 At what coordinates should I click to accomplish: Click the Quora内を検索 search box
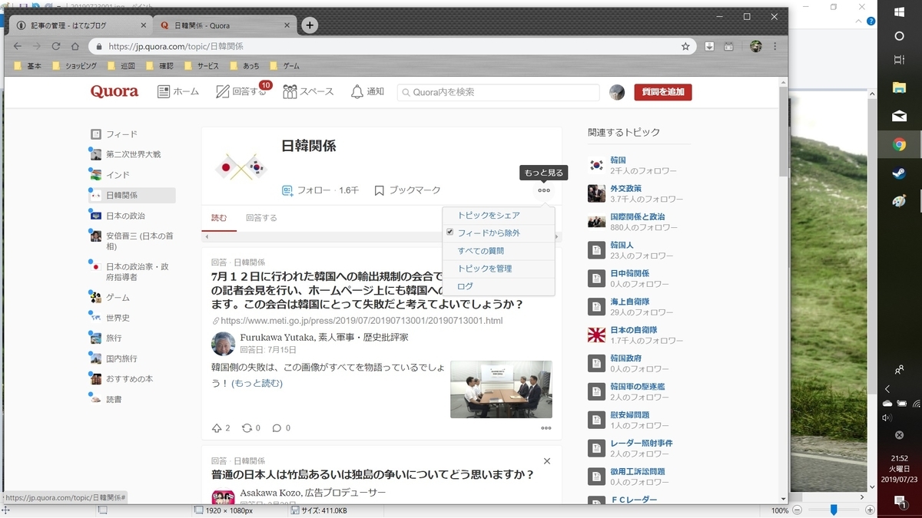498,92
